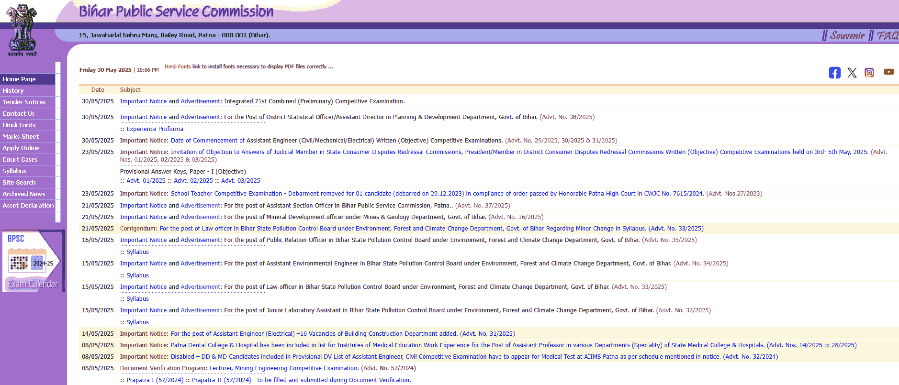Open Court Cases sidebar item
This screenshot has width=899, height=385.
pyautogui.click(x=28, y=160)
